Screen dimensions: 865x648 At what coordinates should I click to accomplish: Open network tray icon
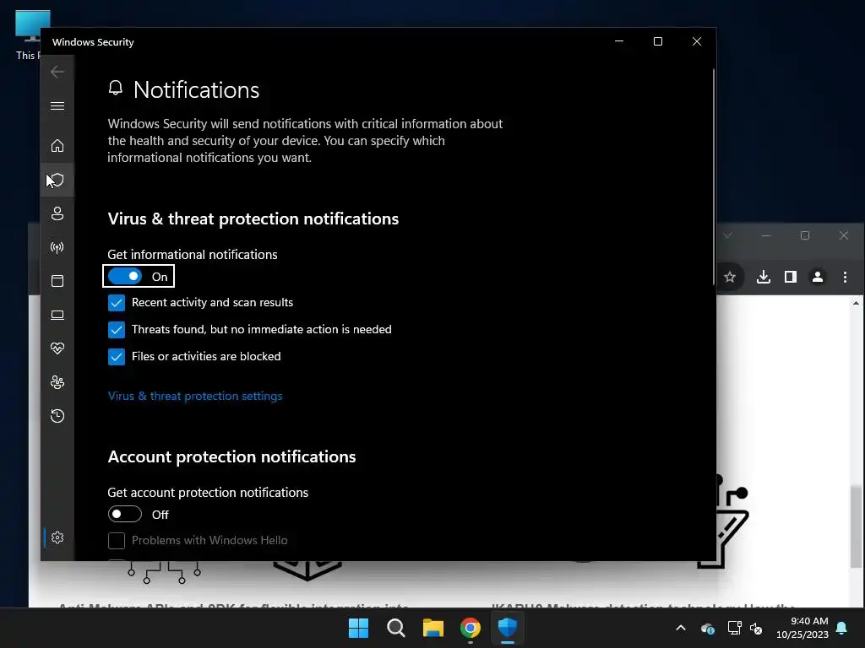734,628
